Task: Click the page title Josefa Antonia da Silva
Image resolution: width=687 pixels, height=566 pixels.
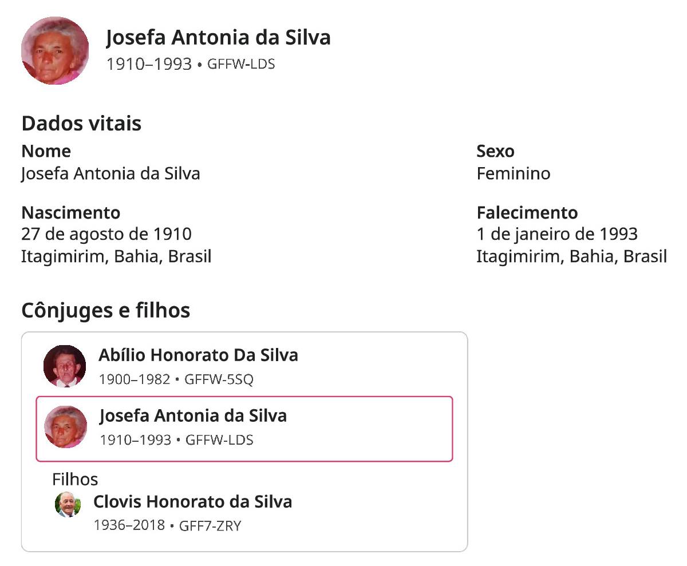Action: tap(218, 38)
